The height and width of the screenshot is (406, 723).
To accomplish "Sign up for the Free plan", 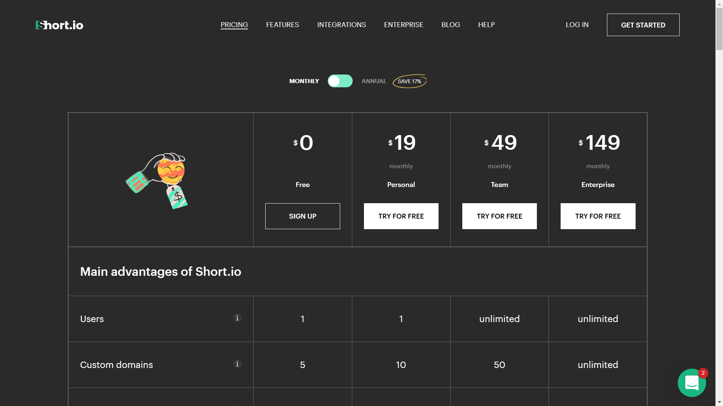I will click(x=303, y=216).
